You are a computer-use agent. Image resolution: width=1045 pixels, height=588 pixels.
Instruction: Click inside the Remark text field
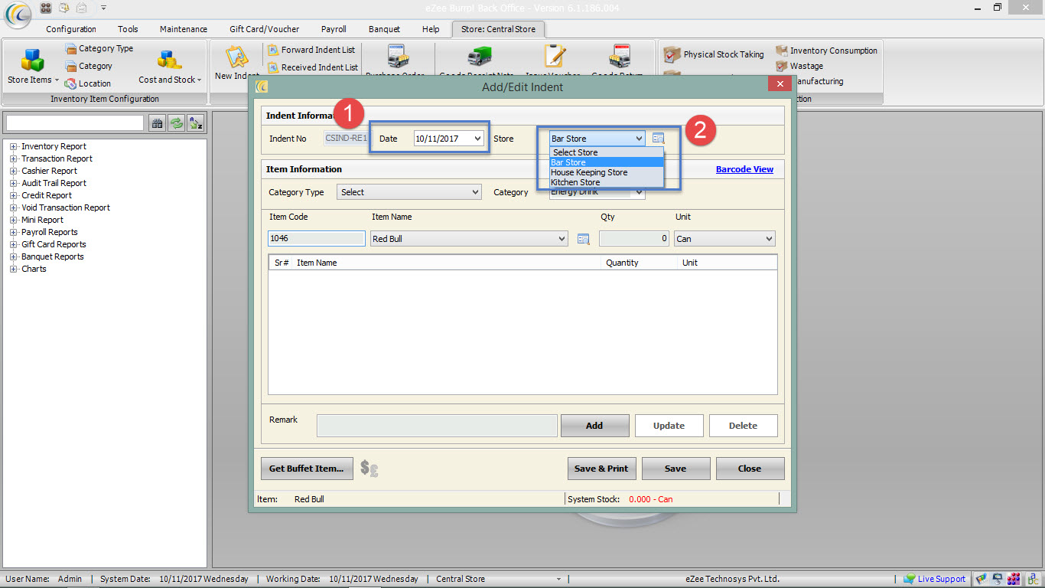[x=436, y=425]
